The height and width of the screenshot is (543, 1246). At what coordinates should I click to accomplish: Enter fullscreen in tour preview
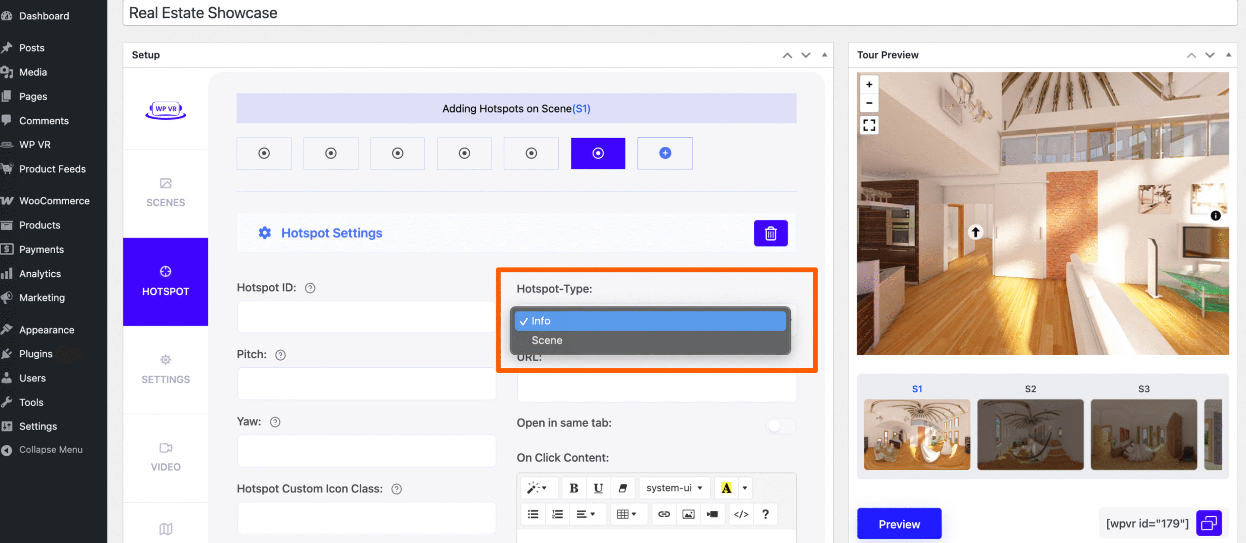pos(869,125)
